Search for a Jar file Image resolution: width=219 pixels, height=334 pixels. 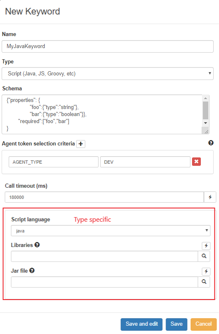[x=204, y=282]
